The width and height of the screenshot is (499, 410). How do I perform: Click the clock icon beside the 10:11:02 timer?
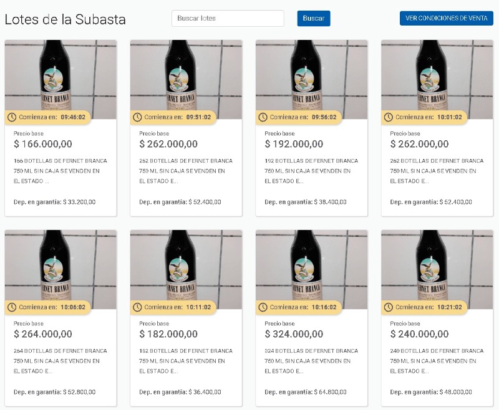(137, 307)
